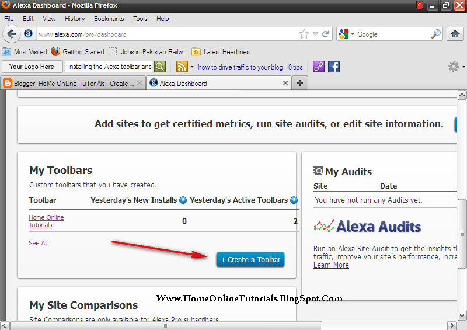Click the purple link chain toolbar icon

[x=318, y=67]
